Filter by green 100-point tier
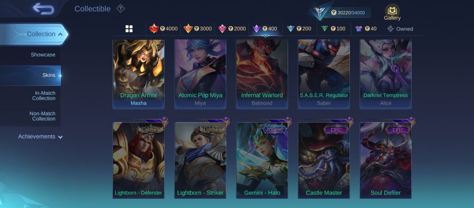Viewport: 474px width, 208px height. (x=333, y=29)
